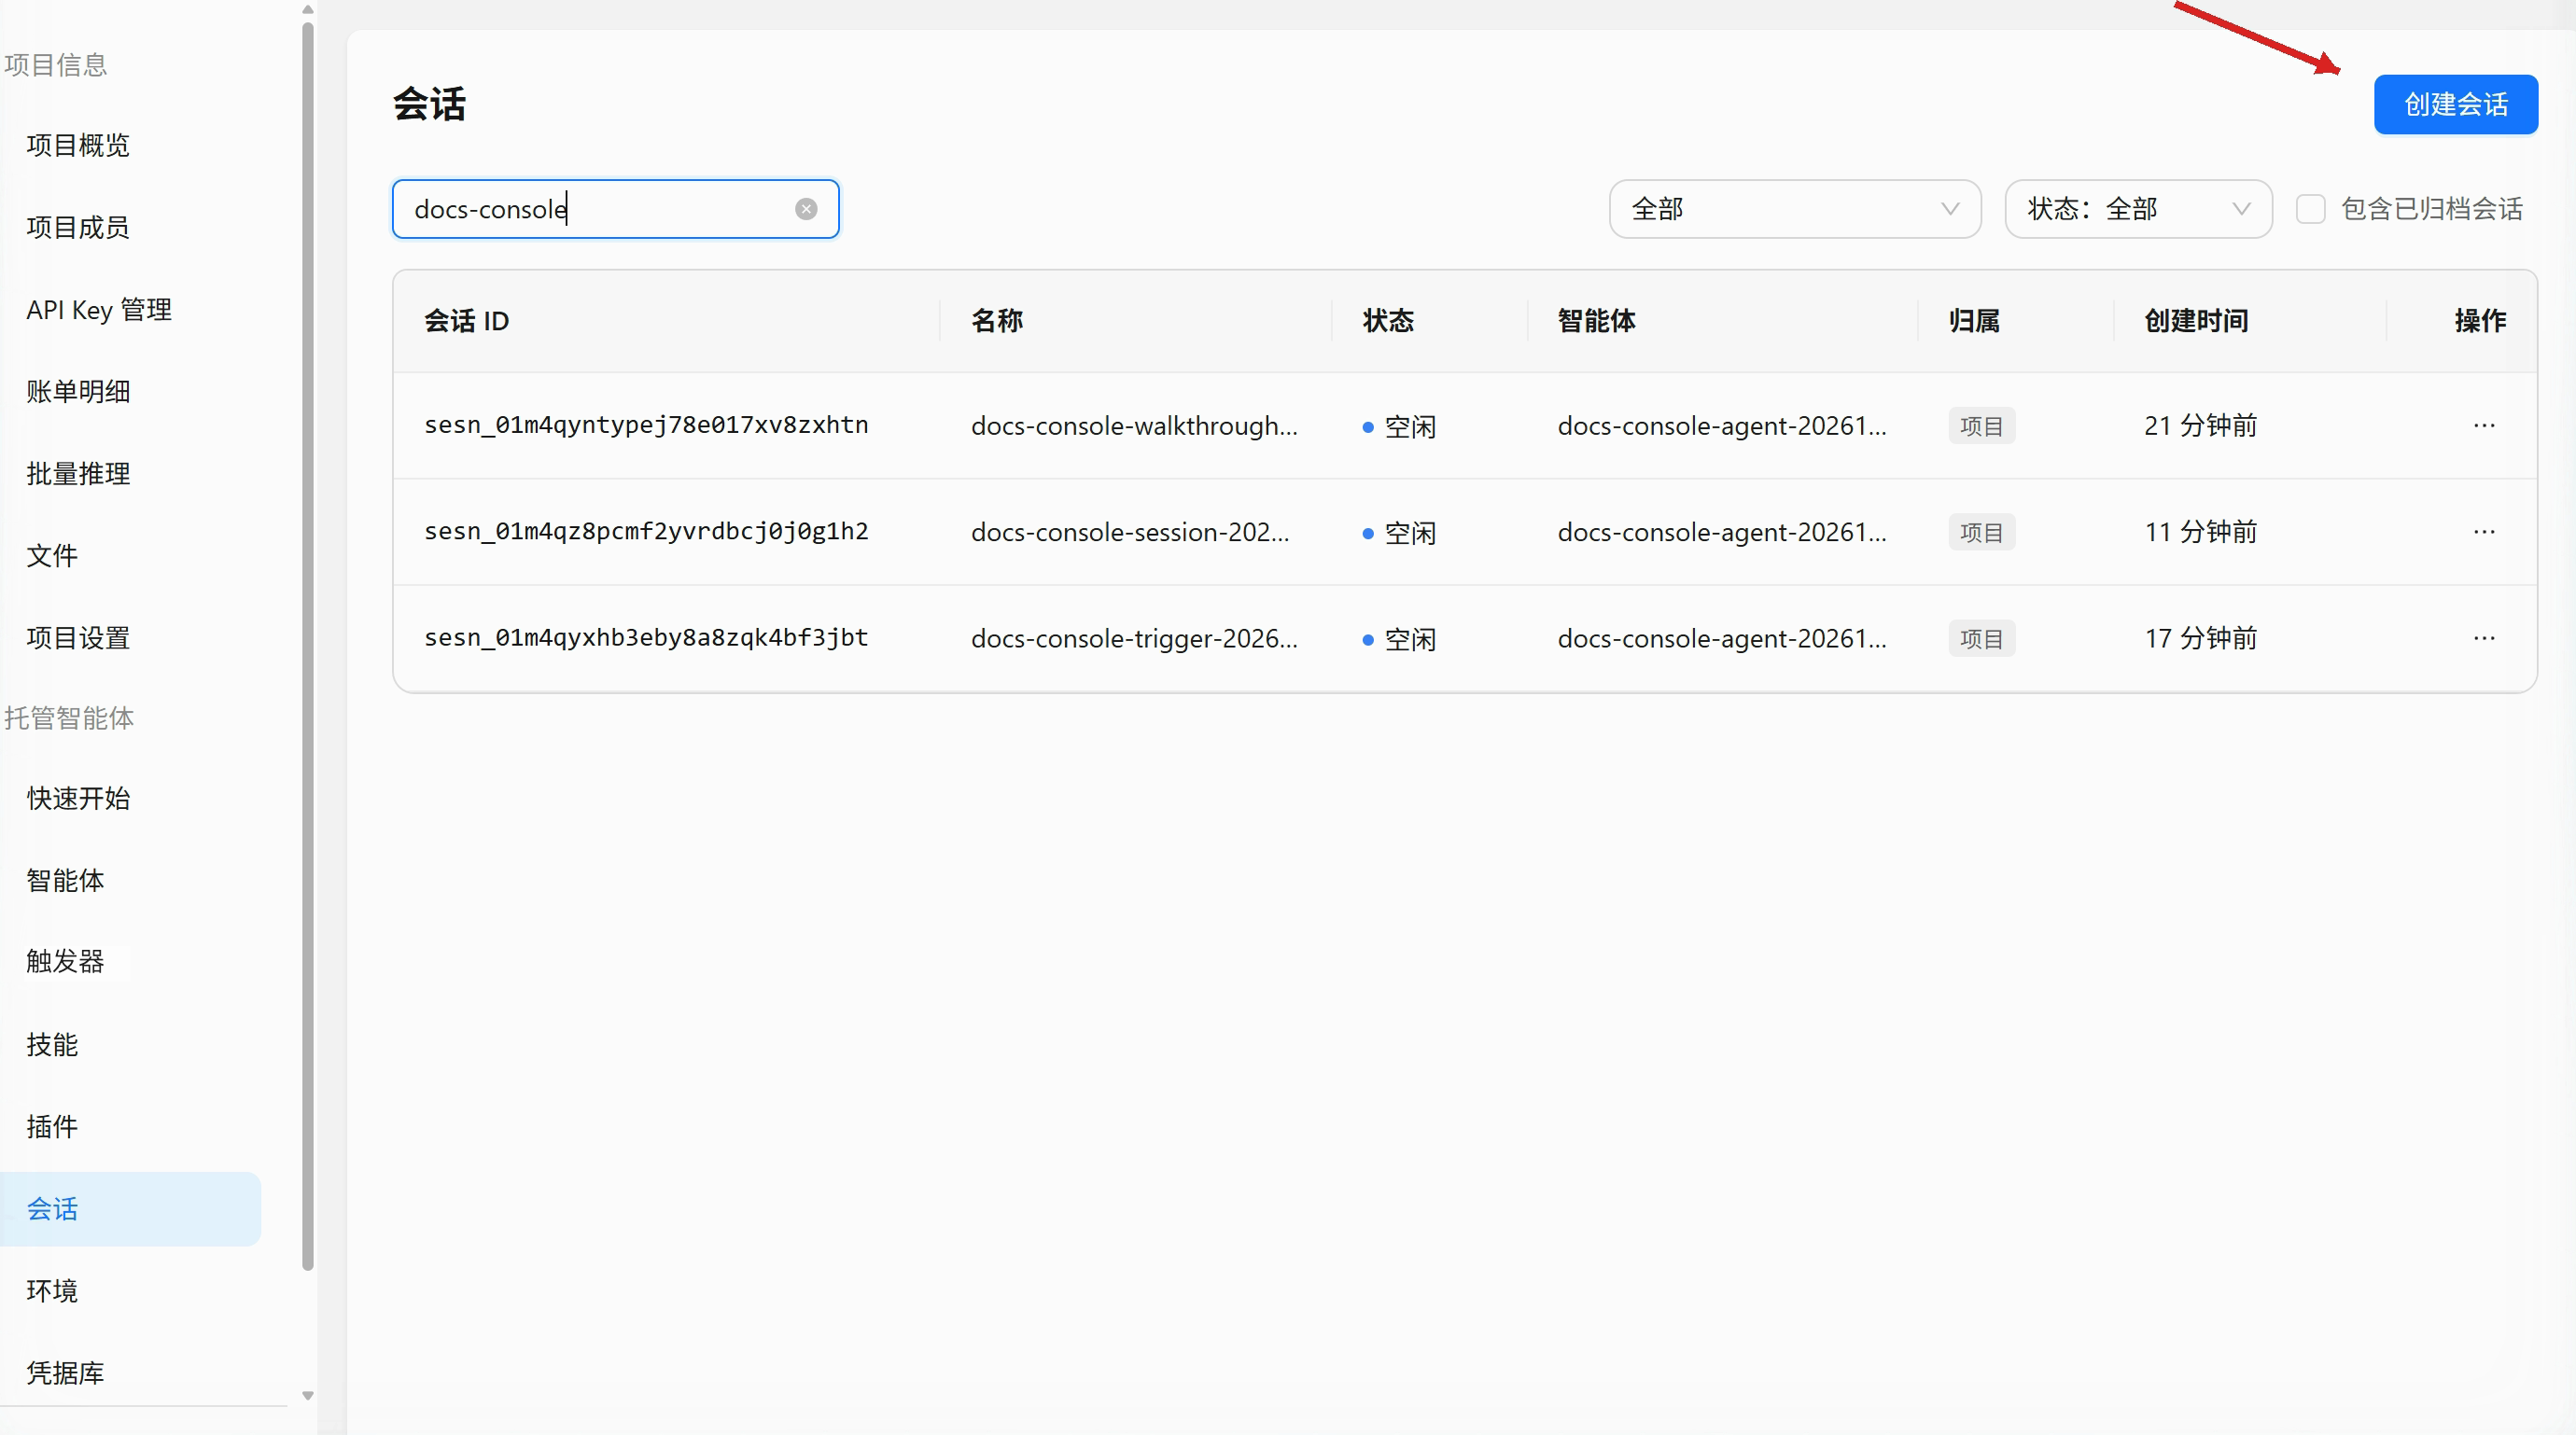Viewport: 2576px width, 1435px height.
Task: Open actions menu for docs-console-session row
Action: 2484,532
